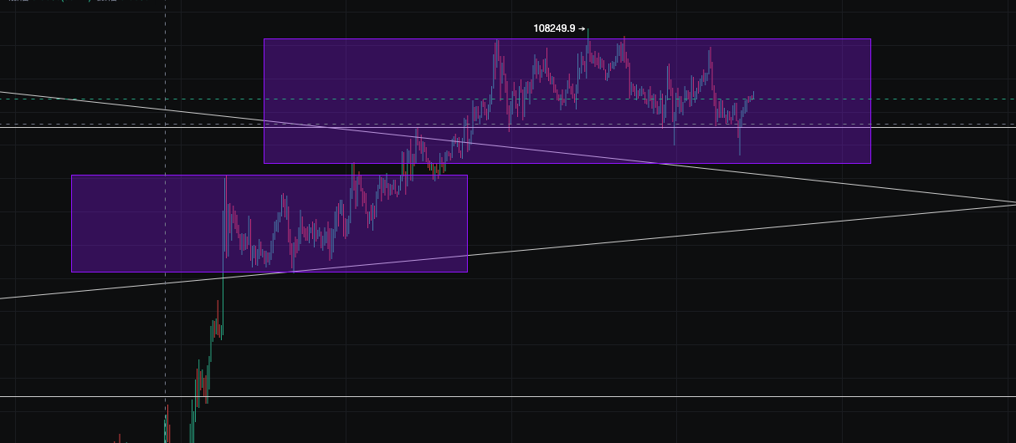Click the green wick top at the 108249.9 high
The image size is (1016, 443).
point(588,31)
